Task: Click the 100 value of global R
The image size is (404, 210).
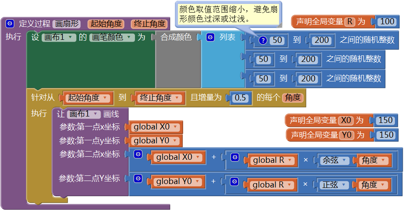Action: (x=387, y=22)
